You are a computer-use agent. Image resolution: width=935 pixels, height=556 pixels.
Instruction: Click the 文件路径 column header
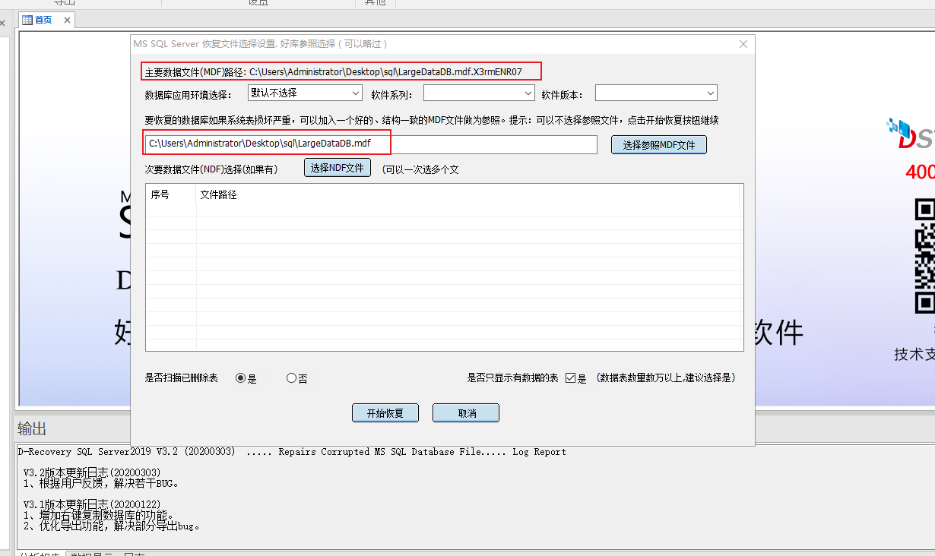[x=467, y=195]
